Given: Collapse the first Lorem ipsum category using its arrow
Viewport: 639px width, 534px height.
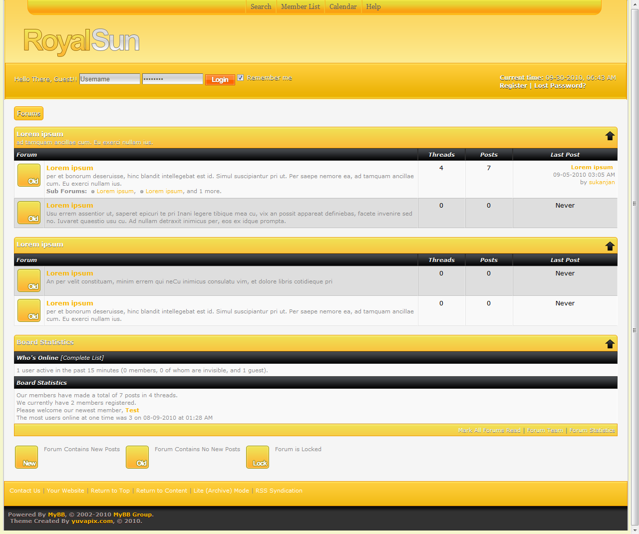Looking at the screenshot, I should pyautogui.click(x=610, y=136).
